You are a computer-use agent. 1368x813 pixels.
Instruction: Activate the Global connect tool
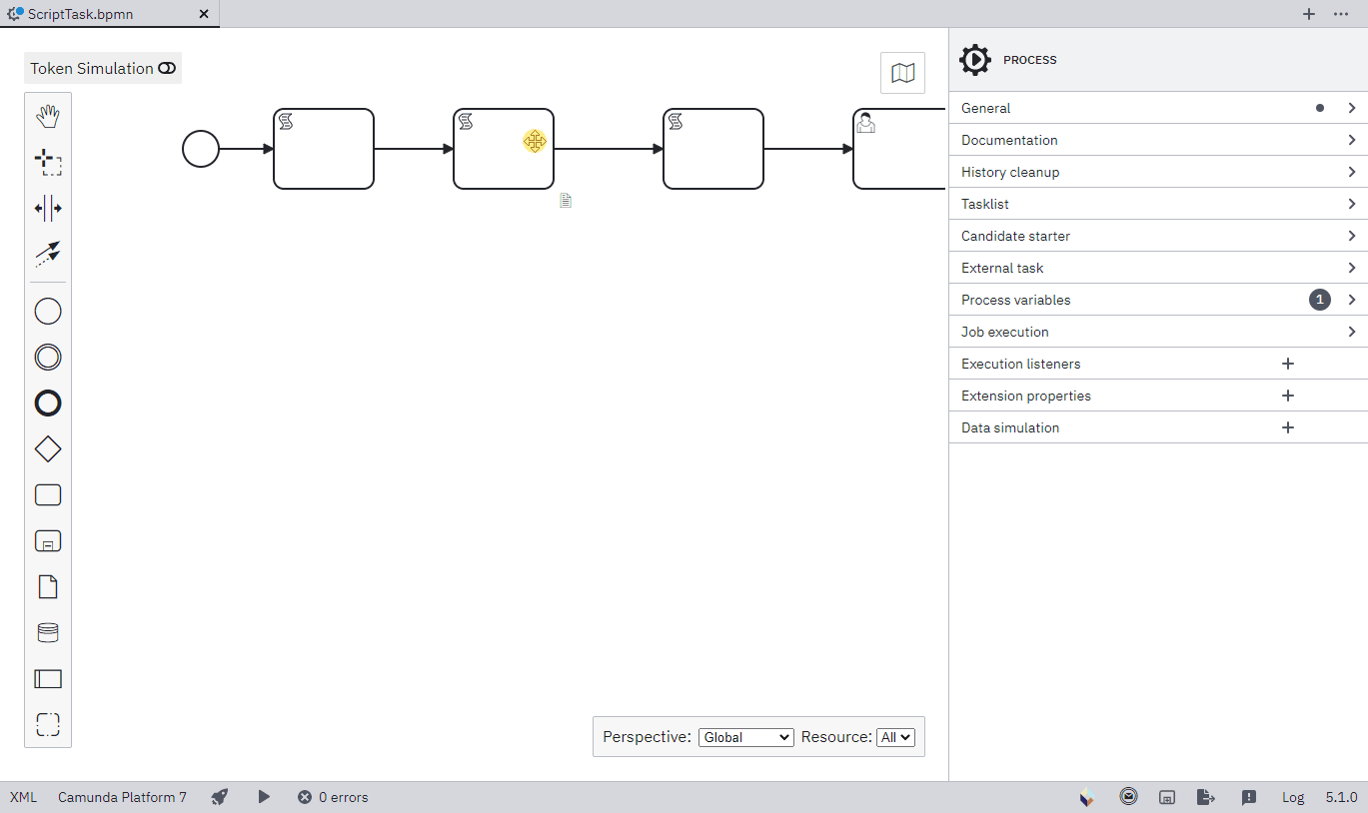pyautogui.click(x=47, y=254)
